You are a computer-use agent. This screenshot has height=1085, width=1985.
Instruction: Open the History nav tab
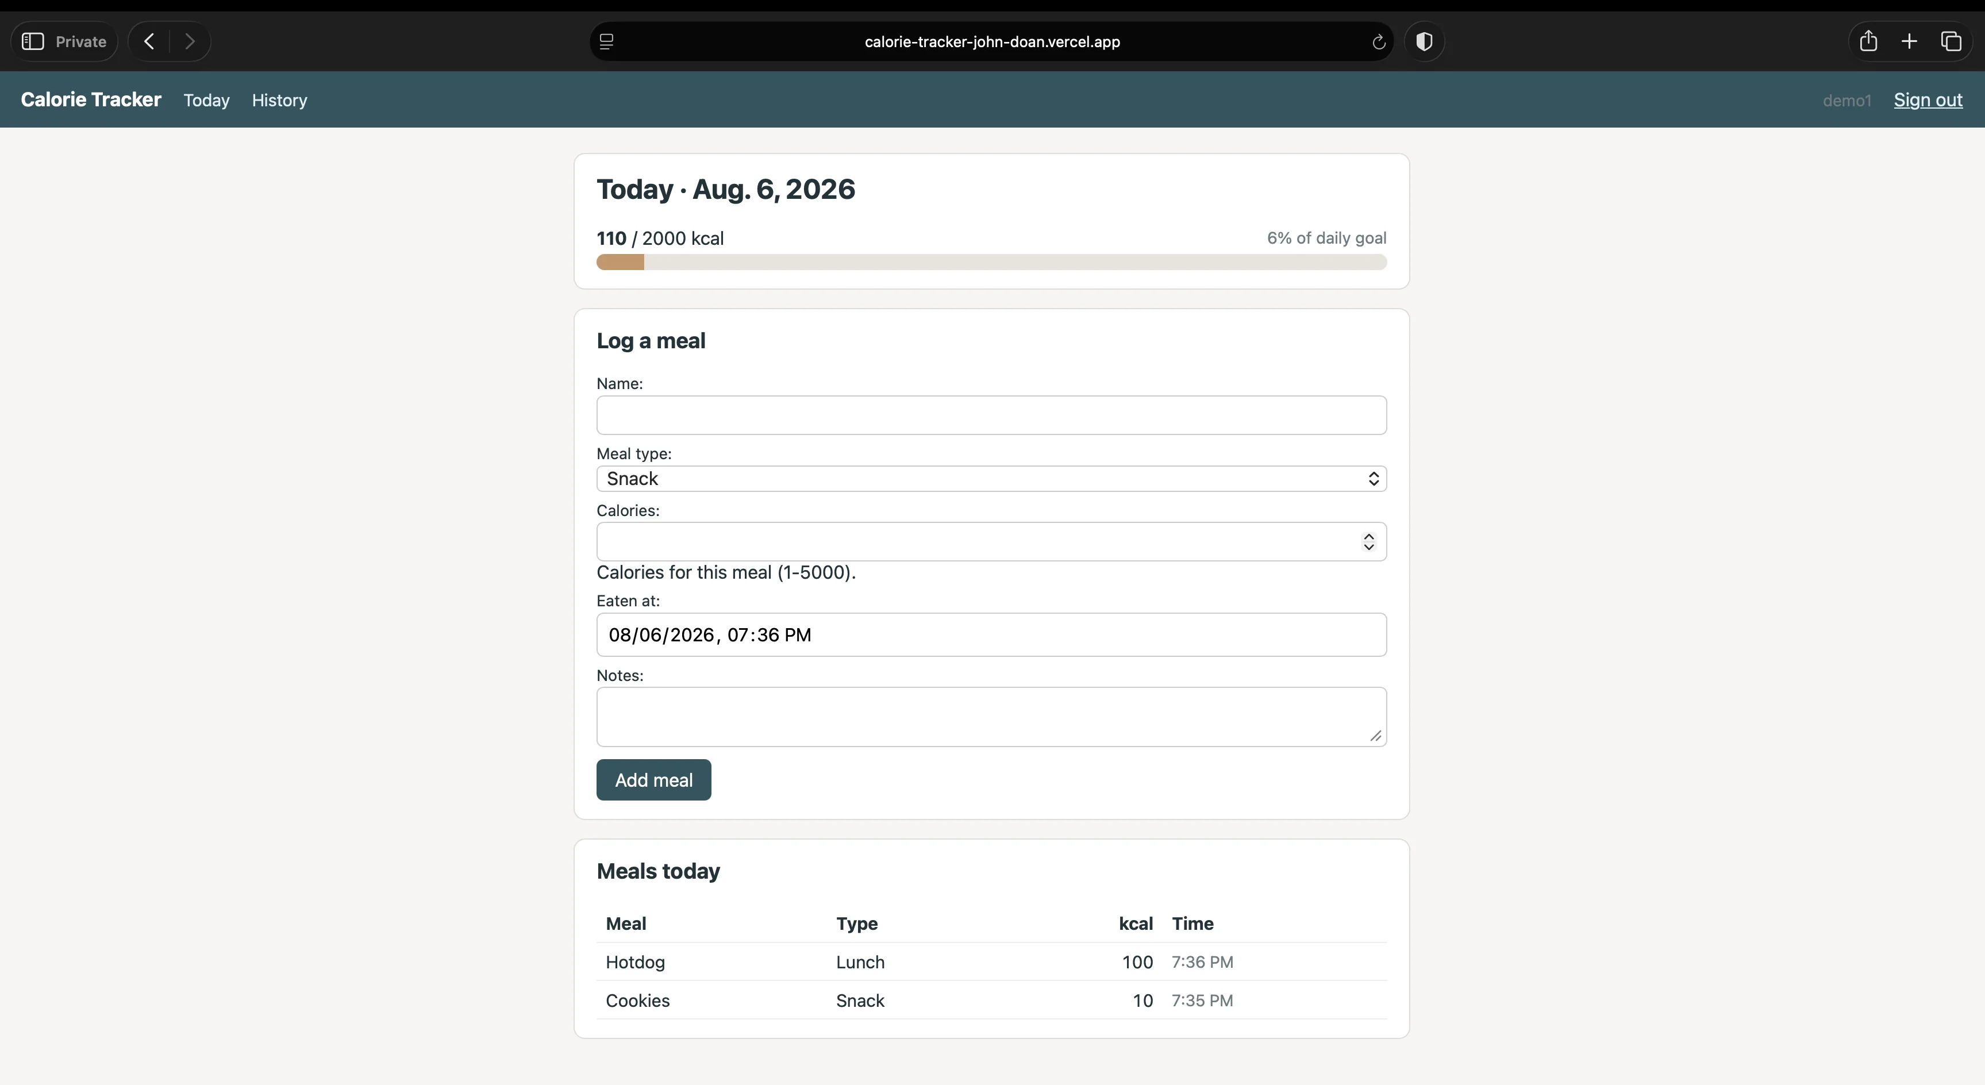point(279,100)
